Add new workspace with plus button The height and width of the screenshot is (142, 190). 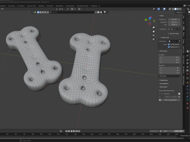click(x=99, y=6)
